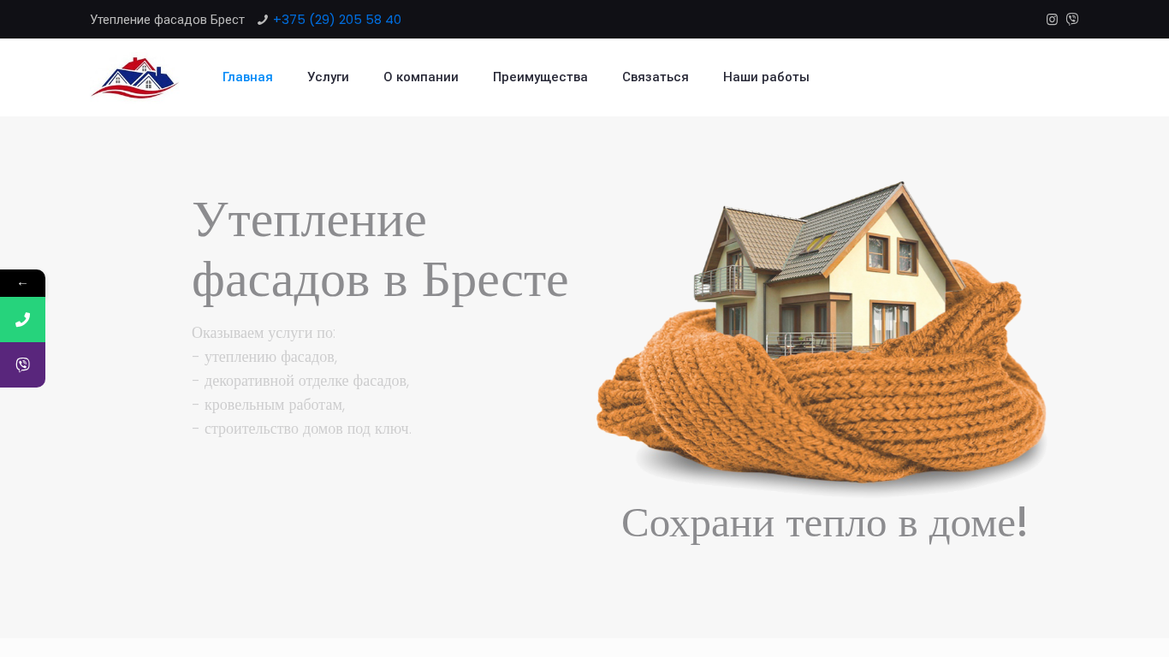Open the Viber icon in top bar

(x=1072, y=20)
